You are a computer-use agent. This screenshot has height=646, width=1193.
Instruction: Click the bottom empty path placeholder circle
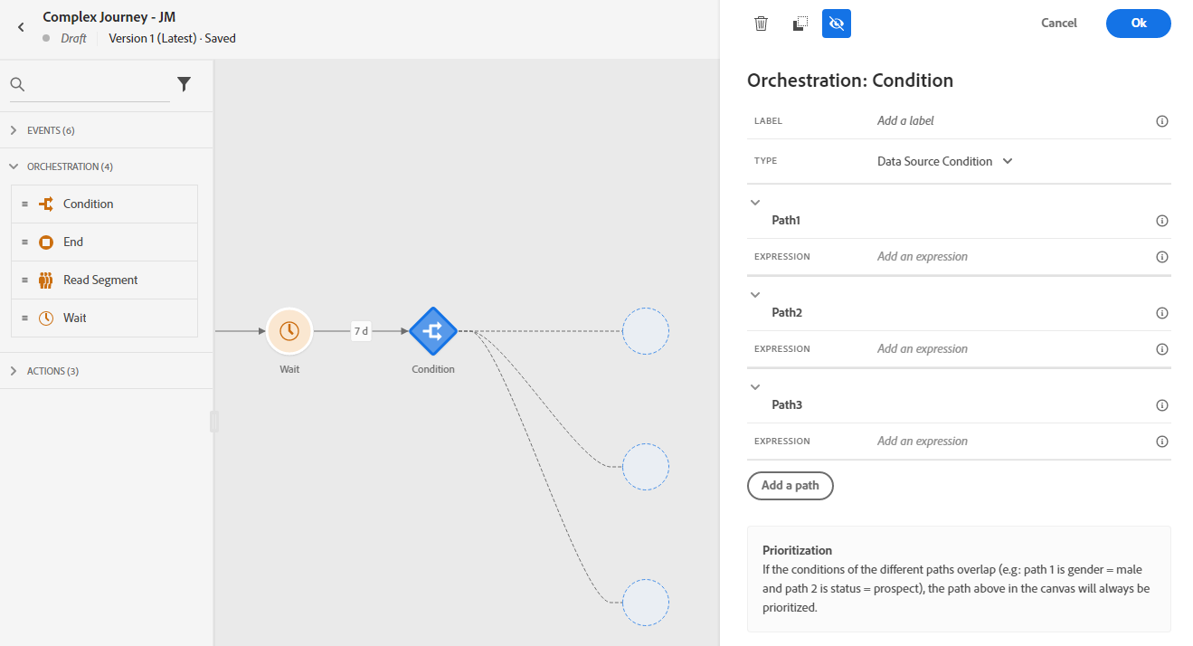pyautogui.click(x=646, y=603)
